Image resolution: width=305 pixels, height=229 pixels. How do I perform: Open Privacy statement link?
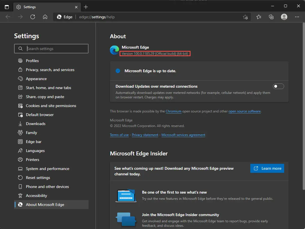point(145,135)
